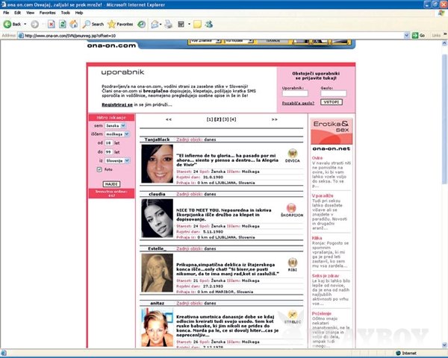
Task: Click the Geslo password input field
Action: click(334, 93)
